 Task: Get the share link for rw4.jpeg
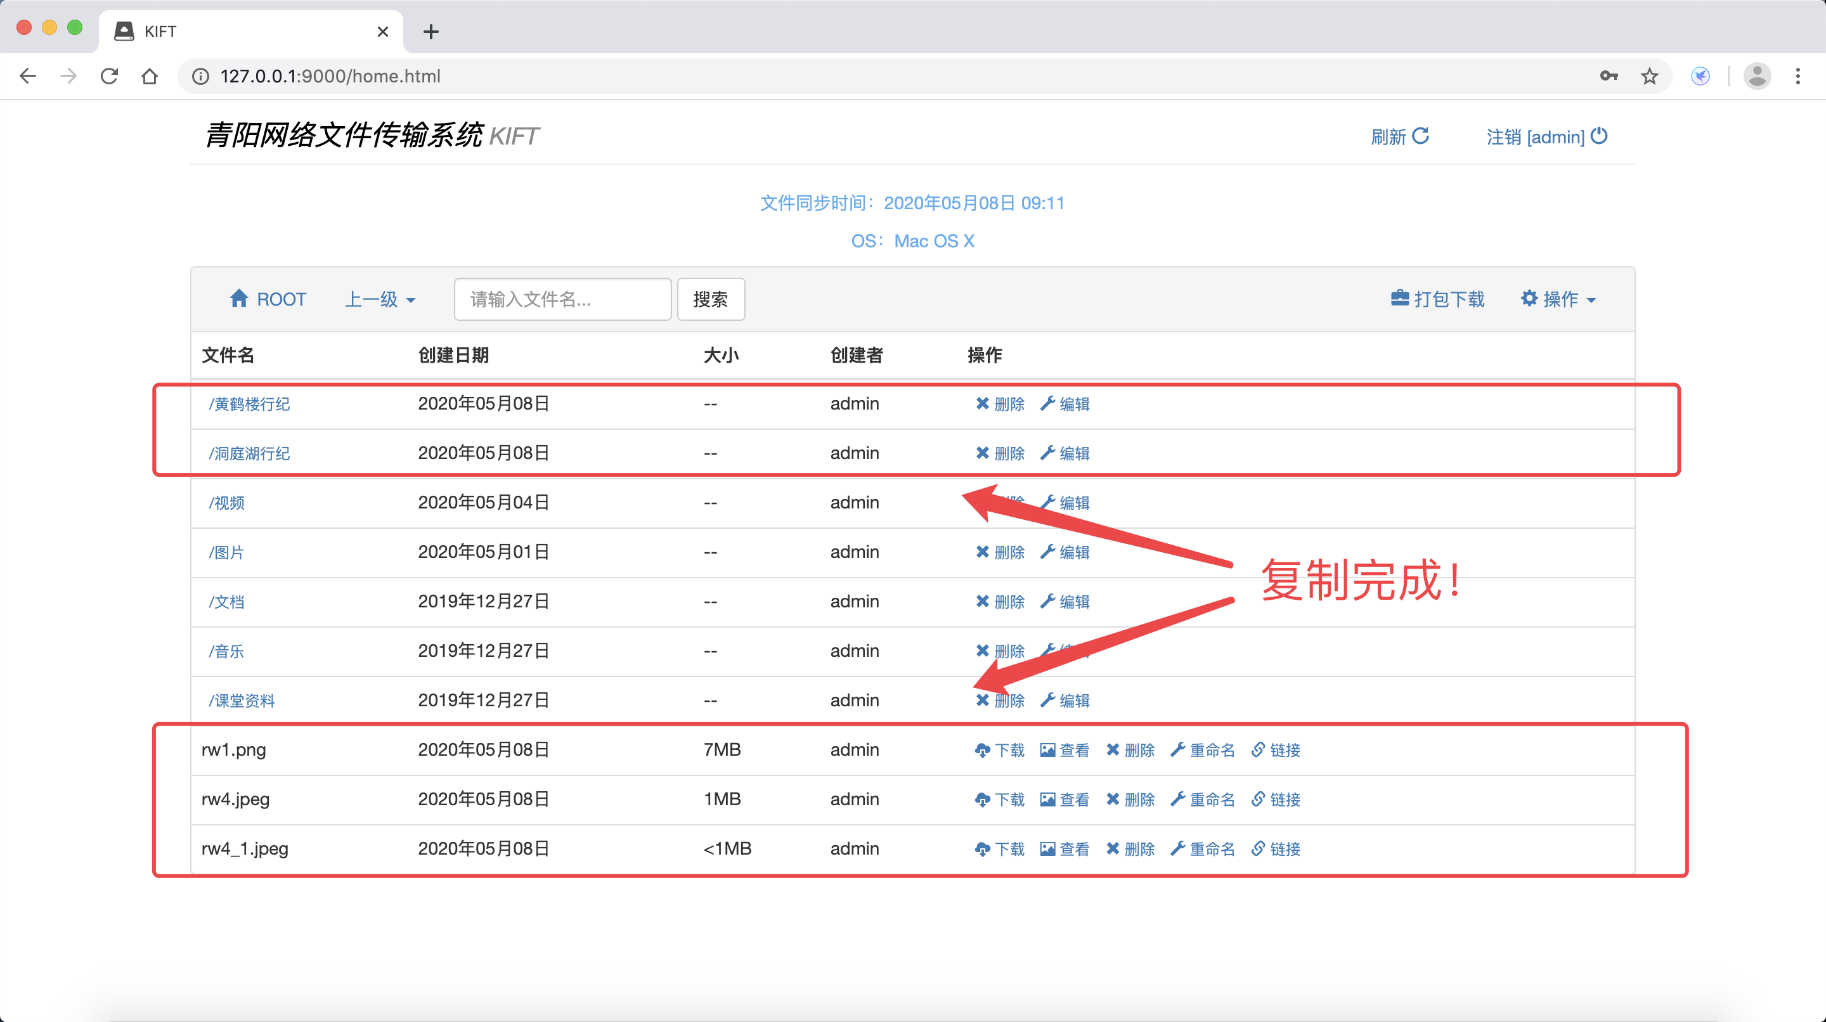click(x=1275, y=799)
